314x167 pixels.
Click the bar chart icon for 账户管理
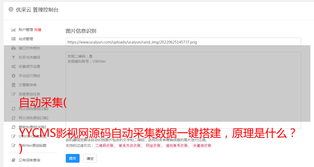[13, 30]
